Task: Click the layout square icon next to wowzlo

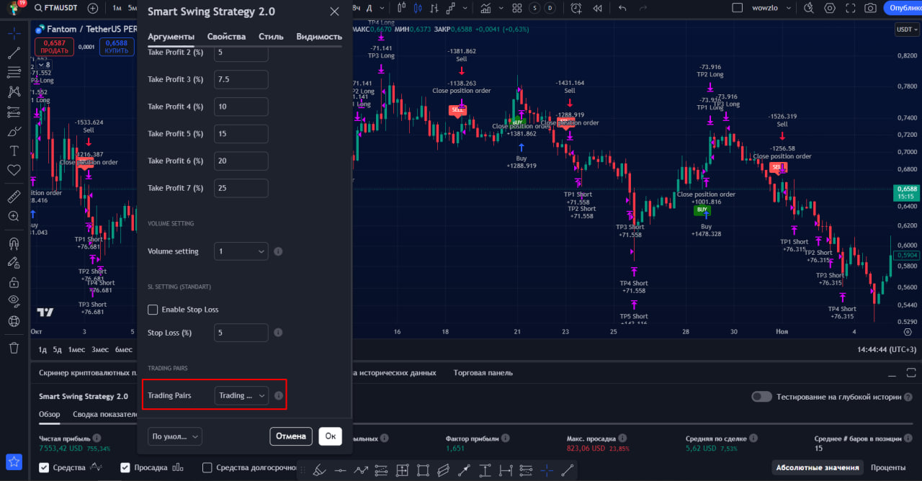Action: 737,9
